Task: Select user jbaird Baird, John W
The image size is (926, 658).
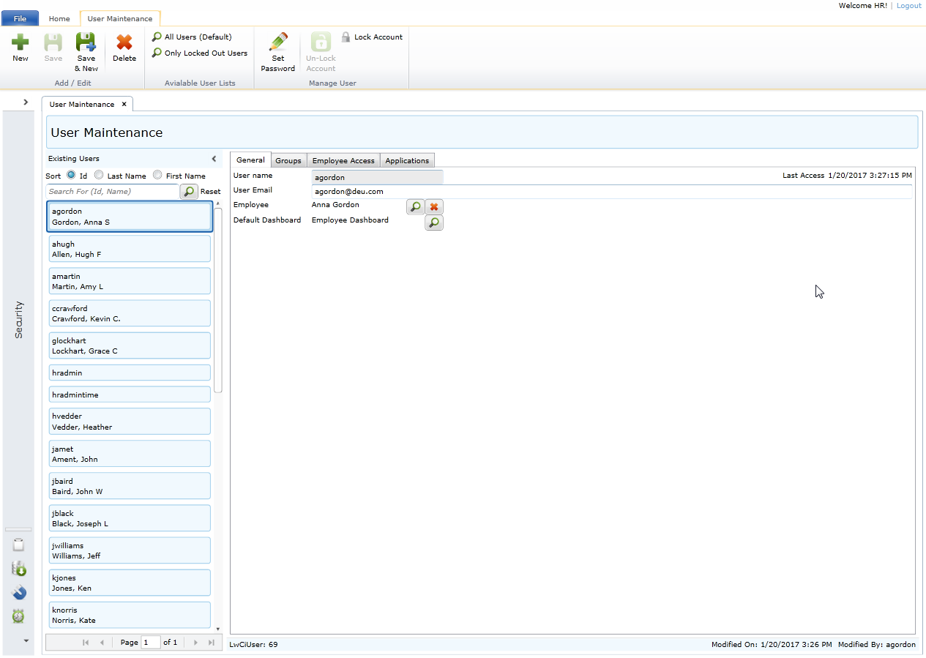Action: (130, 486)
